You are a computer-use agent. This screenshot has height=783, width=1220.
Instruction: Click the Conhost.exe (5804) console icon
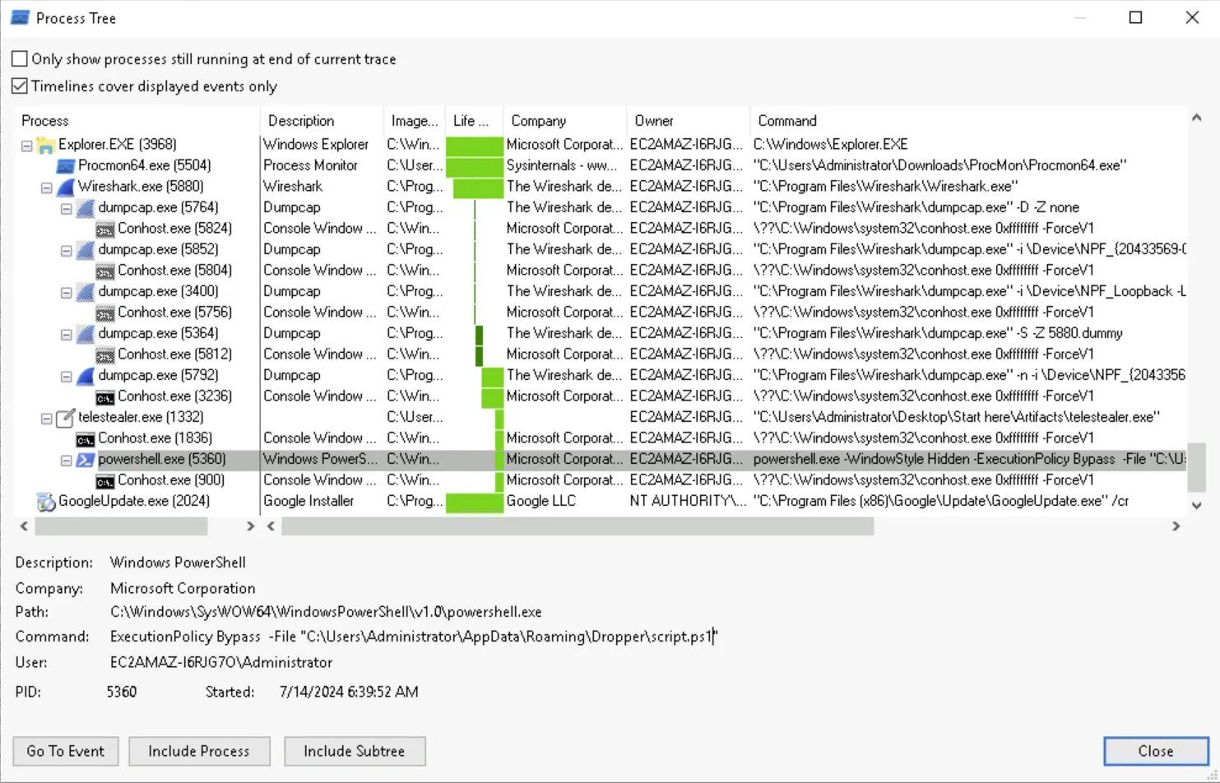tap(105, 271)
